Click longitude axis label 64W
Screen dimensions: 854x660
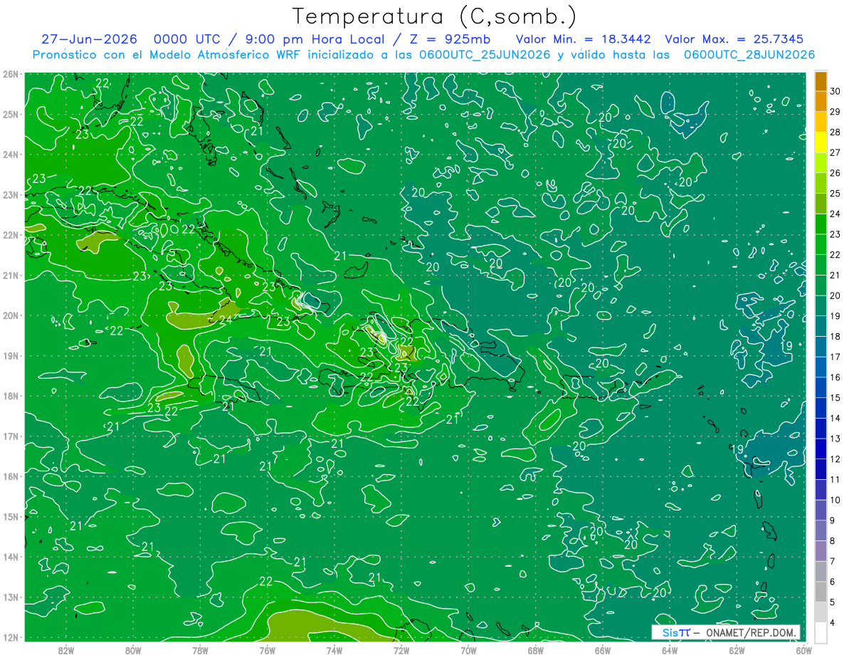[670, 650]
